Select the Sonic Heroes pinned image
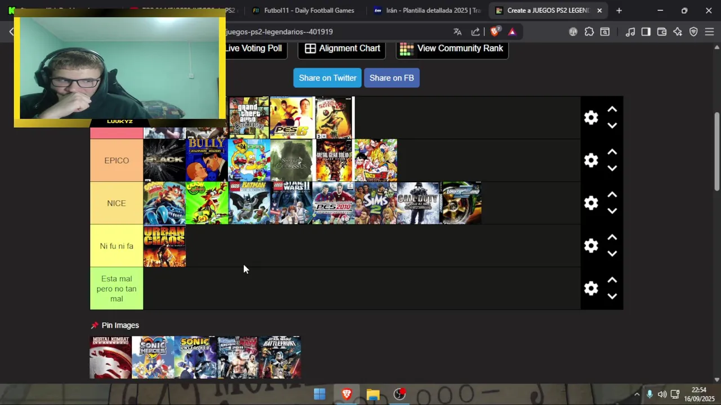The image size is (721, 405). (x=153, y=357)
